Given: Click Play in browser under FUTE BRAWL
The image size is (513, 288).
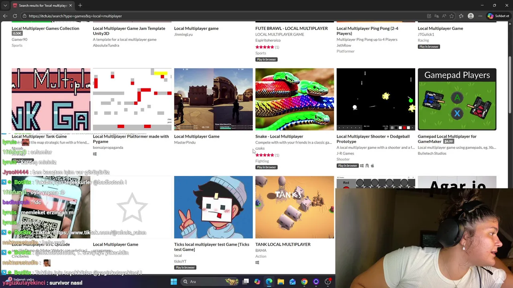Looking at the screenshot, I should (x=267, y=60).
